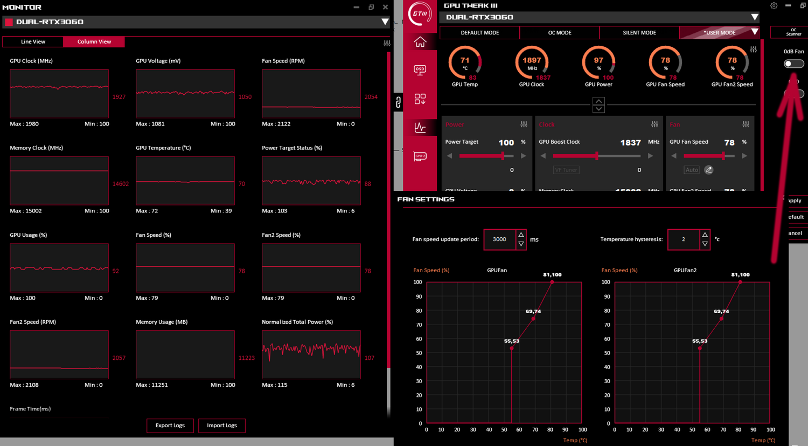Toggle the 0dB Fan switch

(793, 63)
